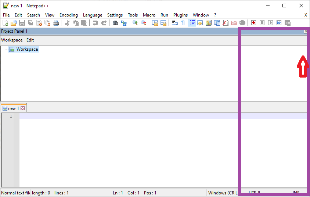Viewport: 310px width, 197px height.
Task: Run macro multiple times fast-forward icon
Action: [x=279, y=23]
